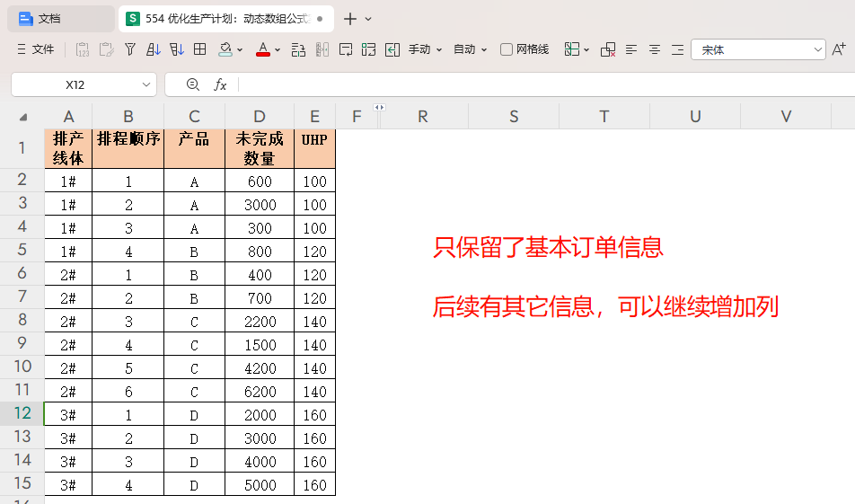This screenshot has width=855, height=504.
Task: Expand hidden columns between F and R
Action: tap(380, 108)
